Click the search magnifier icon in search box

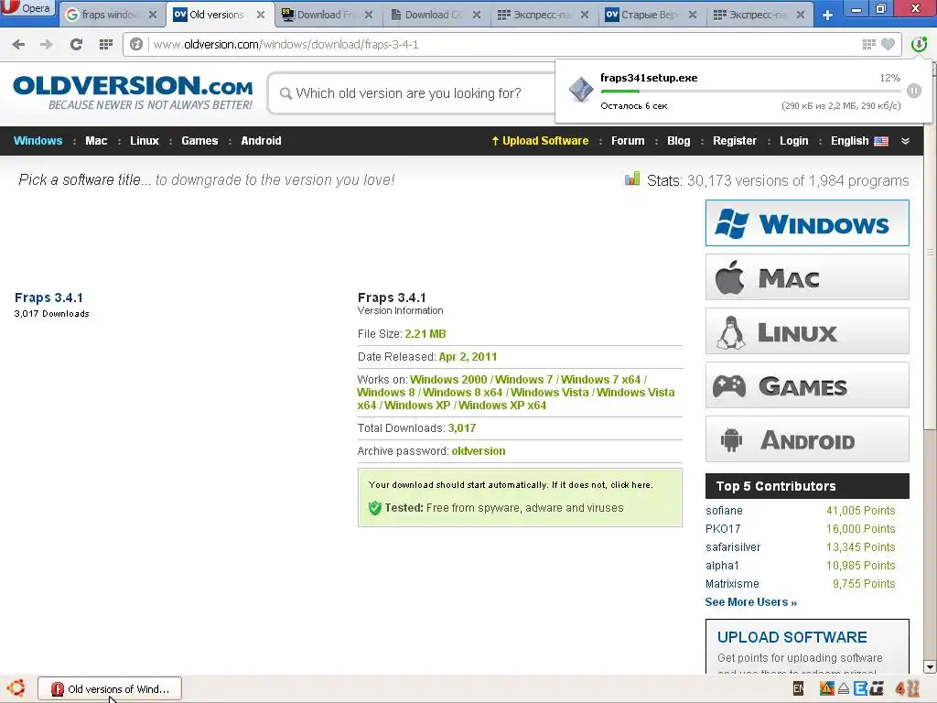[x=285, y=93]
